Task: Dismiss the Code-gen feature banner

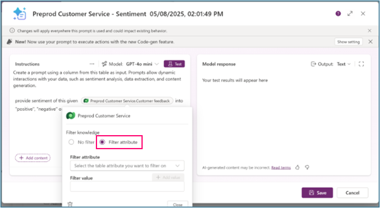Action: click(x=370, y=42)
